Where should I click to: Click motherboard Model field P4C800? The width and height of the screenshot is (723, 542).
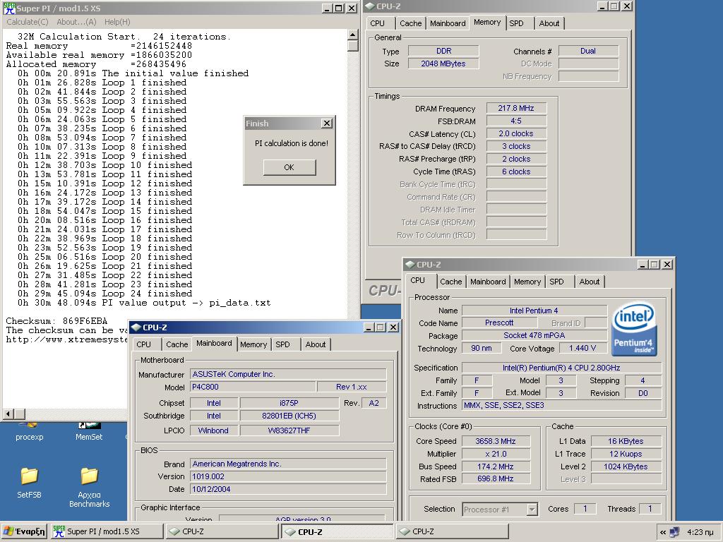coord(253,387)
